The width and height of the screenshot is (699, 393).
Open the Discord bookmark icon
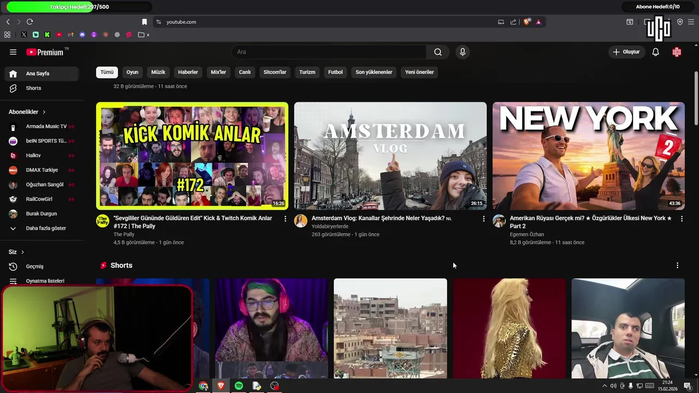click(82, 34)
